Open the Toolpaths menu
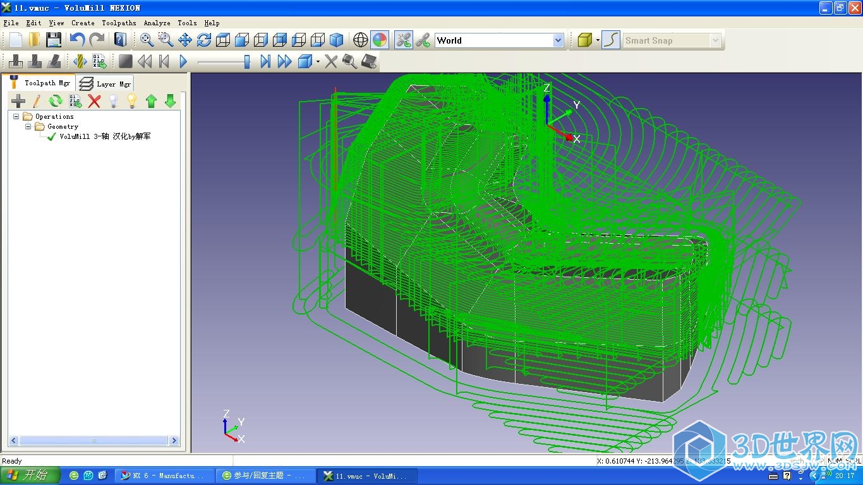 pos(119,23)
